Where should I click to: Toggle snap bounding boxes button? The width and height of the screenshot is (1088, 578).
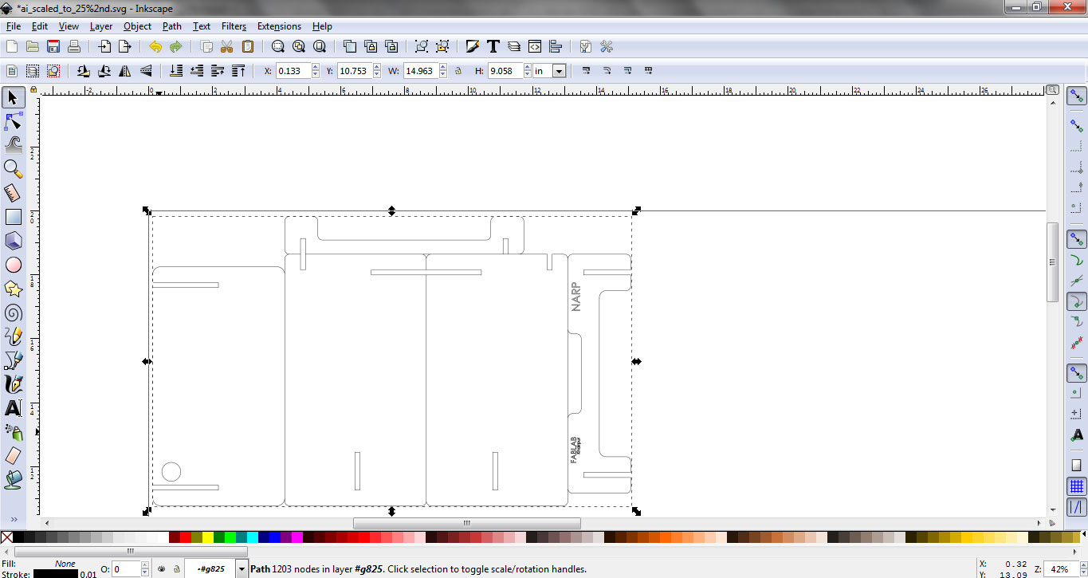point(1077,126)
